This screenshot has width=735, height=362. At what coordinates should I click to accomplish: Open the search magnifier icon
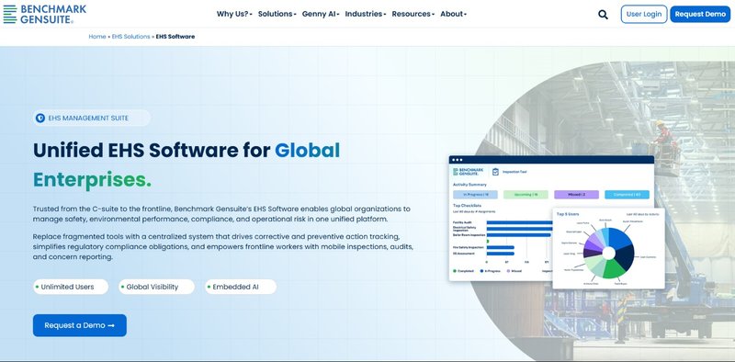pos(603,15)
